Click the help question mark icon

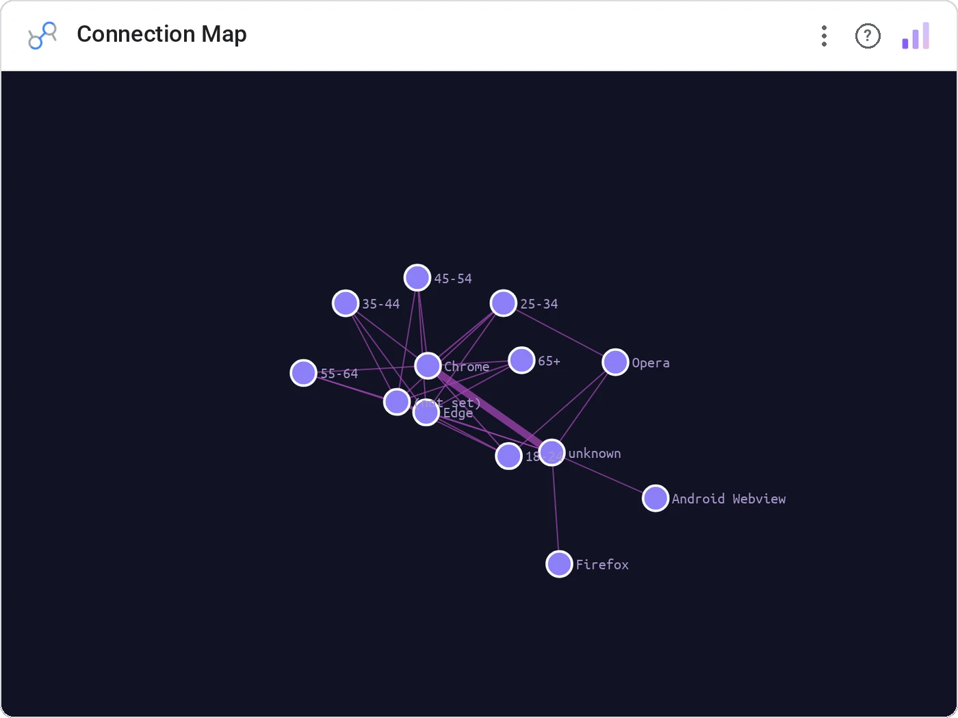tap(868, 36)
